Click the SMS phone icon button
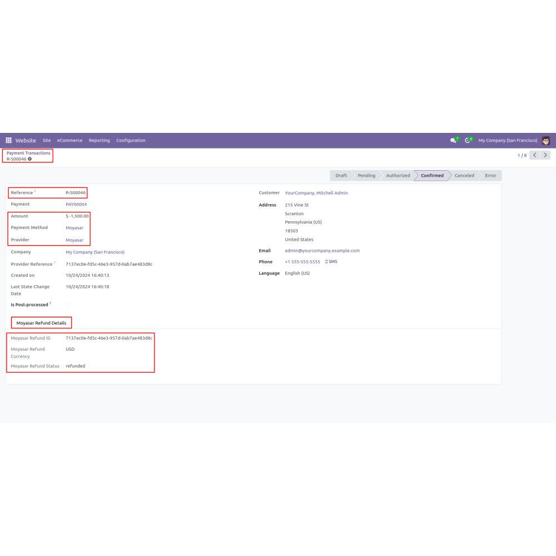Viewport: 556px width, 556px height. pyautogui.click(x=331, y=262)
